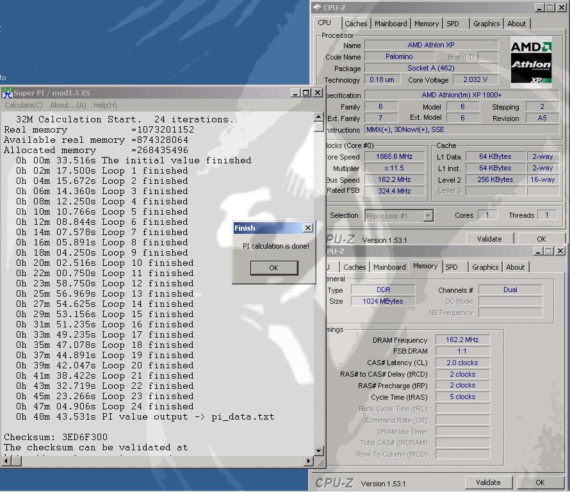Click Validate button in lower CPU-Z window
This screenshot has width=570, height=492.
488,482
